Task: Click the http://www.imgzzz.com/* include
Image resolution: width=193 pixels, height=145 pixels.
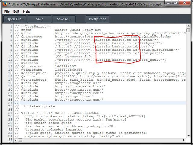Action: 79,90
